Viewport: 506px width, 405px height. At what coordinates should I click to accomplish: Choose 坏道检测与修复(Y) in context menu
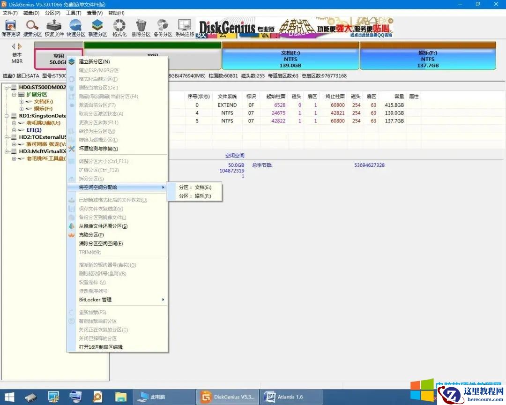(x=118, y=149)
